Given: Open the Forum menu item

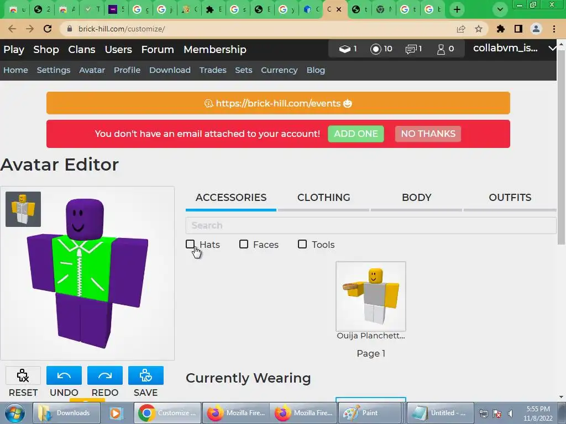Looking at the screenshot, I should pyautogui.click(x=158, y=49).
